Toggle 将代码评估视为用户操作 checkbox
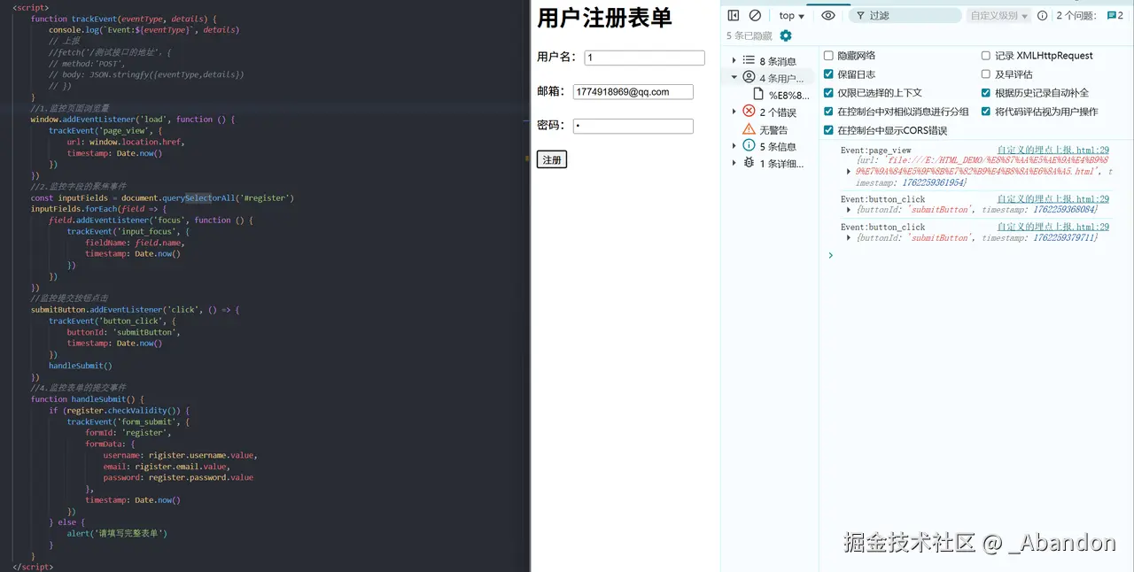 point(986,112)
